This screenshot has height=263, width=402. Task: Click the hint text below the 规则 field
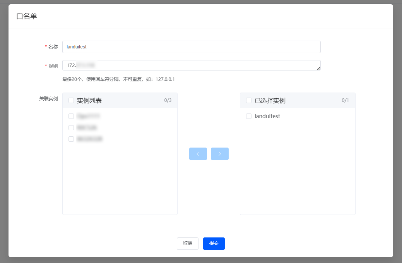tap(118, 79)
